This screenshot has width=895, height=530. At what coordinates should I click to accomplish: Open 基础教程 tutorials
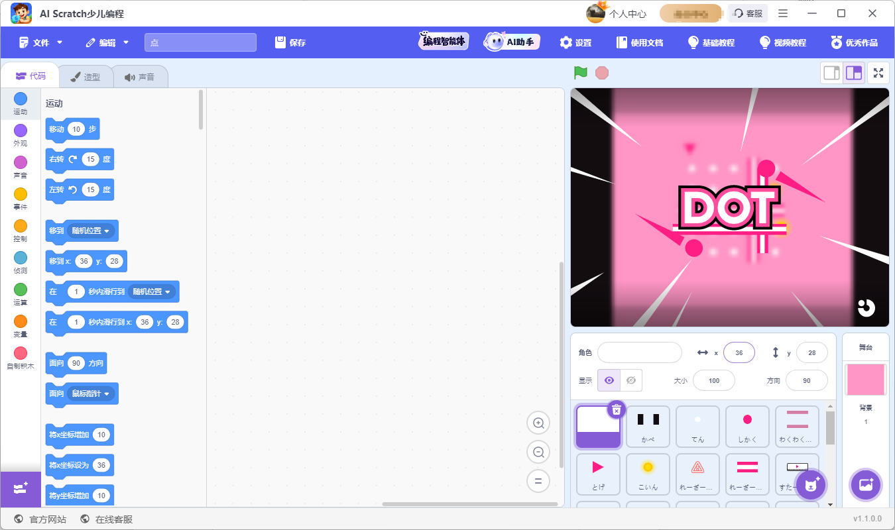point(711,42)
